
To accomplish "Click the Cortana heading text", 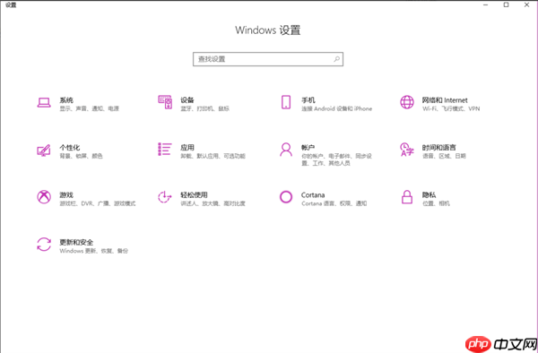I will tap(313, 194).
